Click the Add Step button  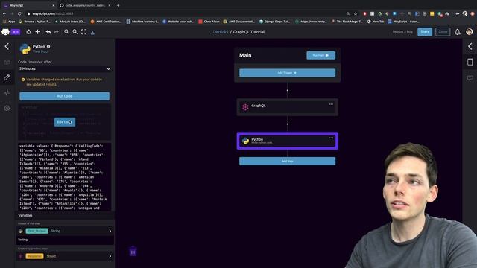(287, 161)
